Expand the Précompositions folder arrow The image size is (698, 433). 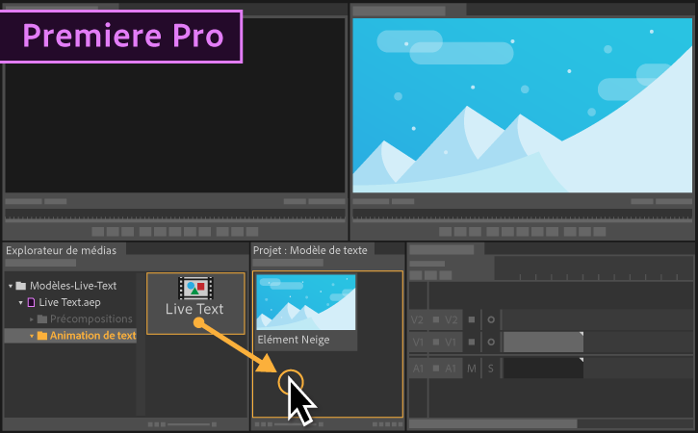(32, 319)
